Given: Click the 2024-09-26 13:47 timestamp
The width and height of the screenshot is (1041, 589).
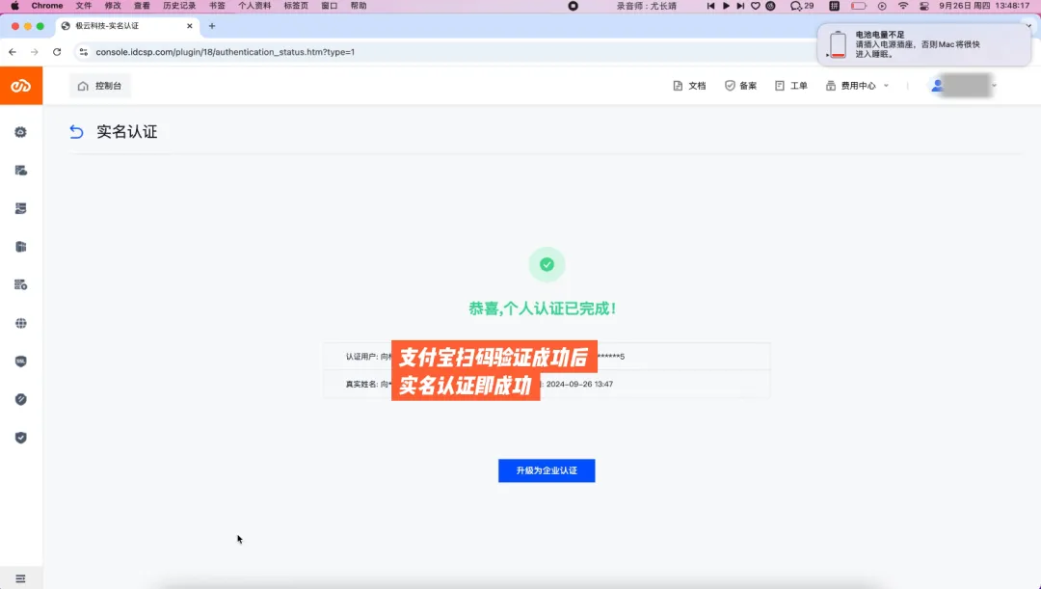Looking at the screenshot, I should coord(579,385).
